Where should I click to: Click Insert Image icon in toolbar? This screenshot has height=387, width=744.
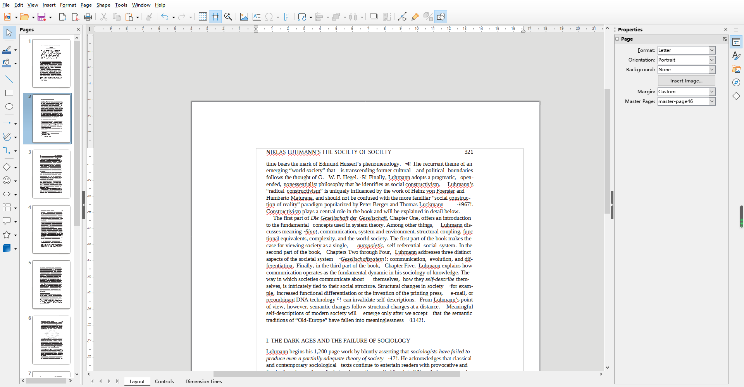[x=244, y=17]
